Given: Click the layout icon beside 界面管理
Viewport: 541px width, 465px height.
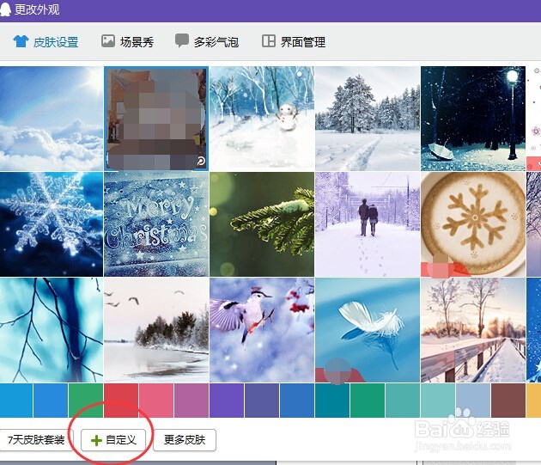Looking at the screenshot, I should 269,40.
